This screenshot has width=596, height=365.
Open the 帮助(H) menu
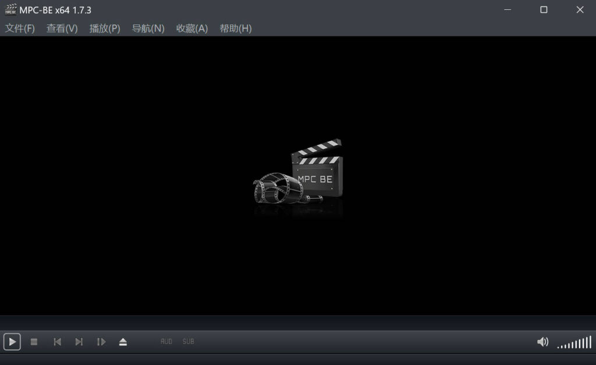pyautogui.click(x=235, y=28)
